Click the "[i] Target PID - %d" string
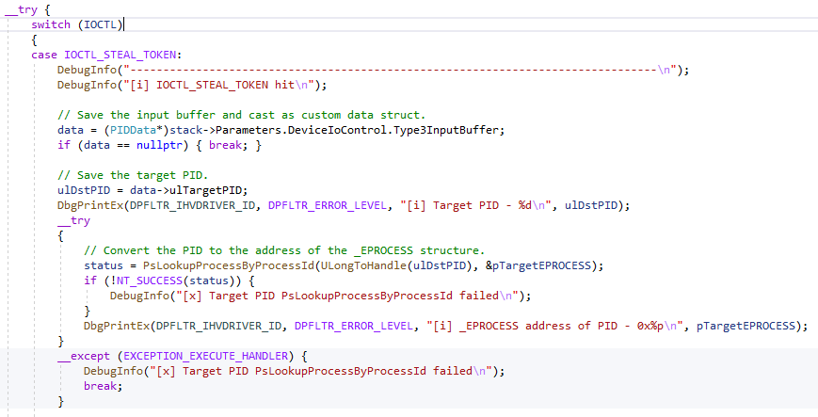Screen dimensions: 818x417 coord(473,205)
